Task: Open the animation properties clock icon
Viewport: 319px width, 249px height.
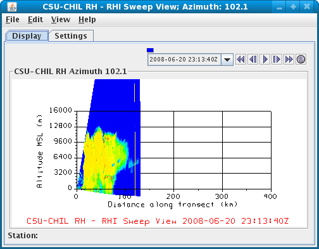Action: point(301,60)
